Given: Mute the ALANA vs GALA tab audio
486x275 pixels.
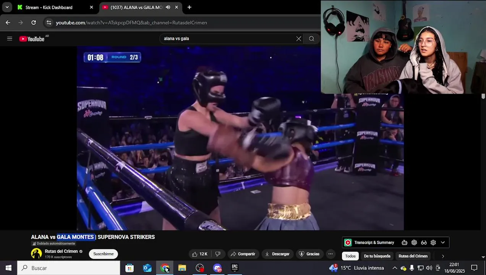Looking at the screenshot, I should click(x=168, y=7).
